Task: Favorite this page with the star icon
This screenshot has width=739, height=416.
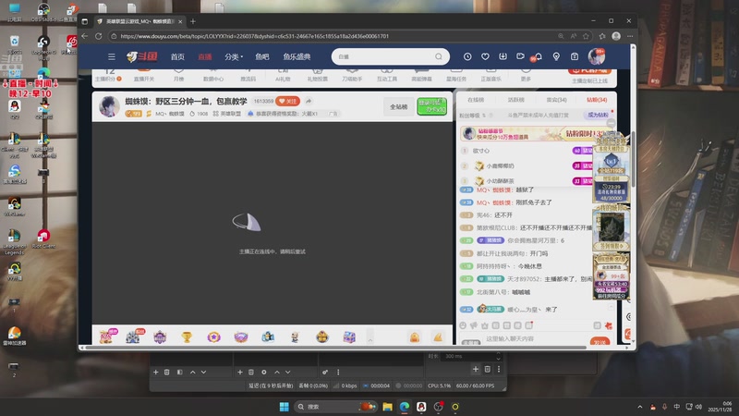Action: click(586, 36)
